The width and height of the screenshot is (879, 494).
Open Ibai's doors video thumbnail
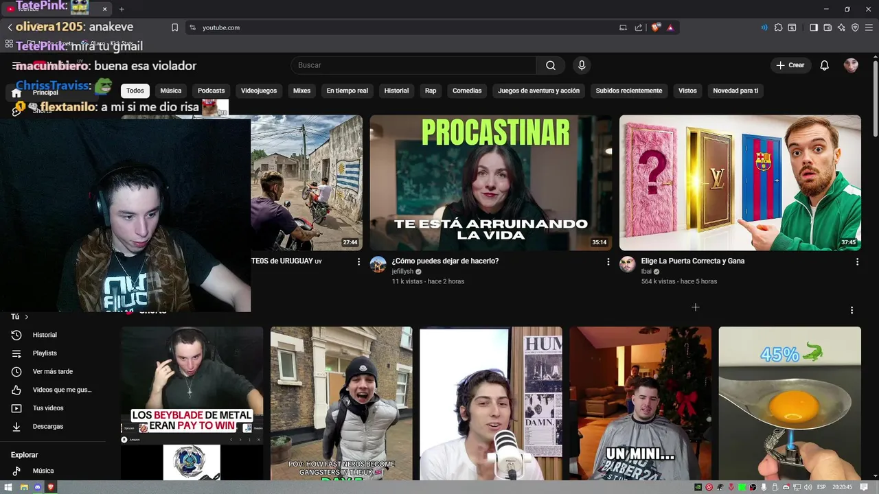point(740,183)
